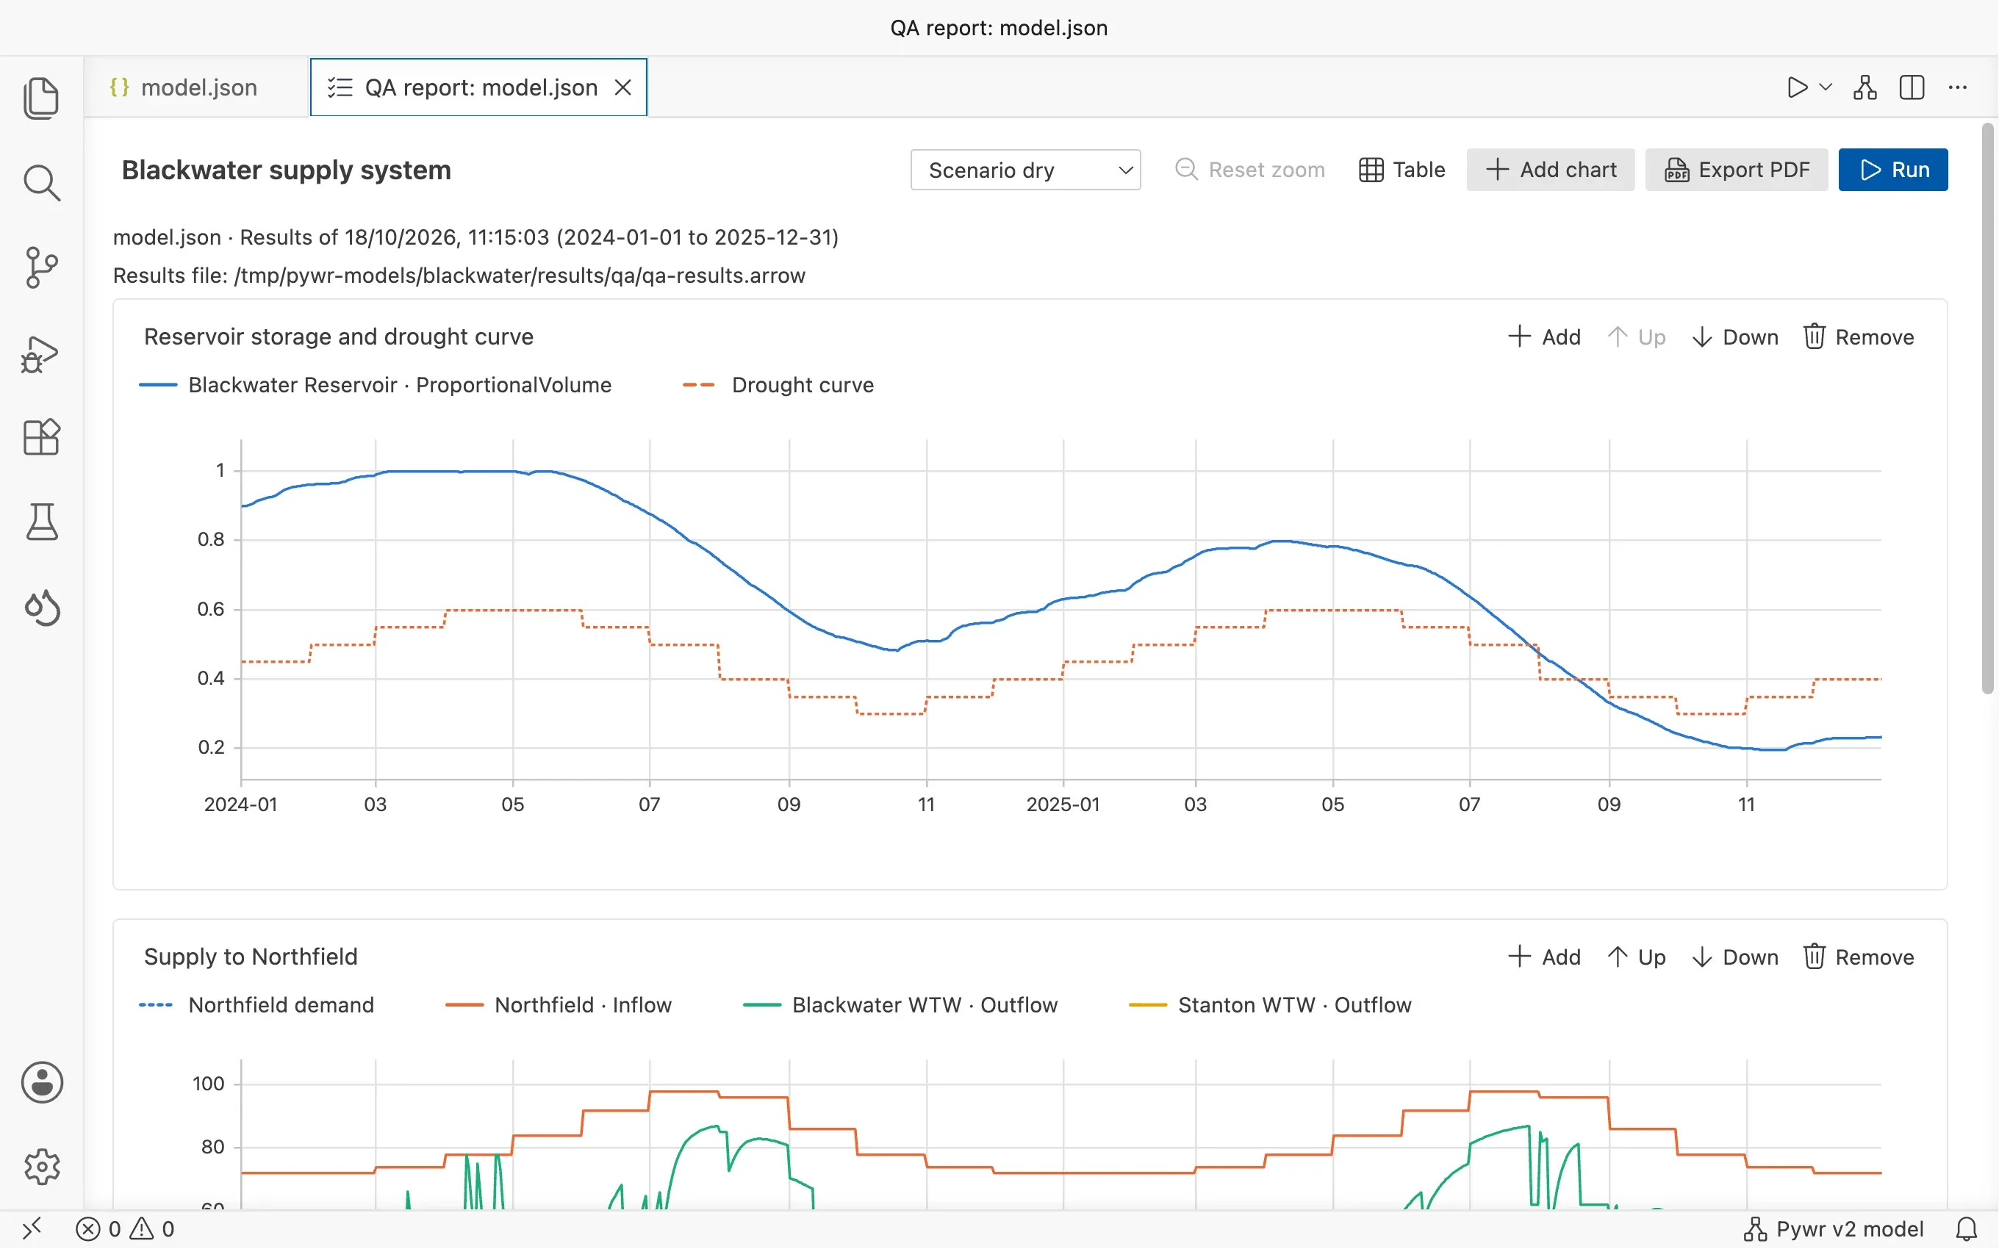
Task: Expand the run options chevron
Action: [x=1826, y=87]
